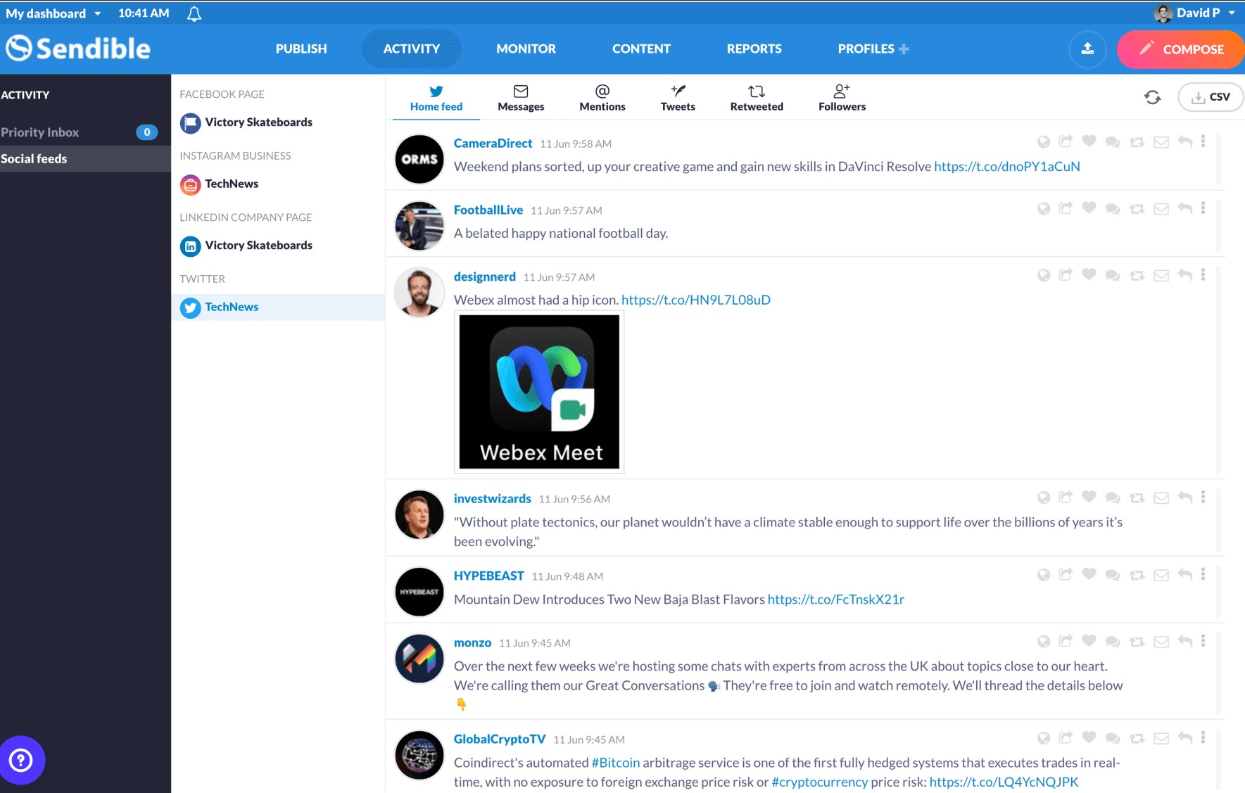Like the CameraDirect tweet
The image size is (1245, 793).
(1089, 141)
